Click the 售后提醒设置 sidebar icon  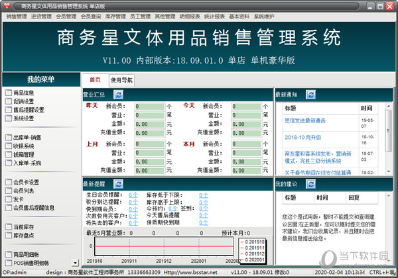9,110
